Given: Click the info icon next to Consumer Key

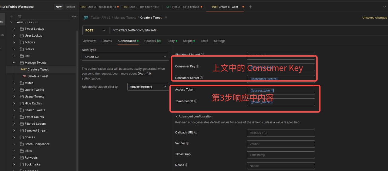Looking at the screenshot, I should [198, 66].
